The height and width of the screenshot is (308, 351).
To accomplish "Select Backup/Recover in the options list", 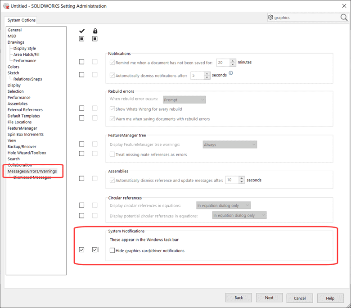I will click(x=22, y=147).
